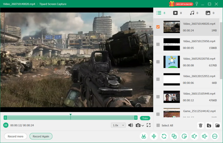Click the import file icon

(209, 126)
